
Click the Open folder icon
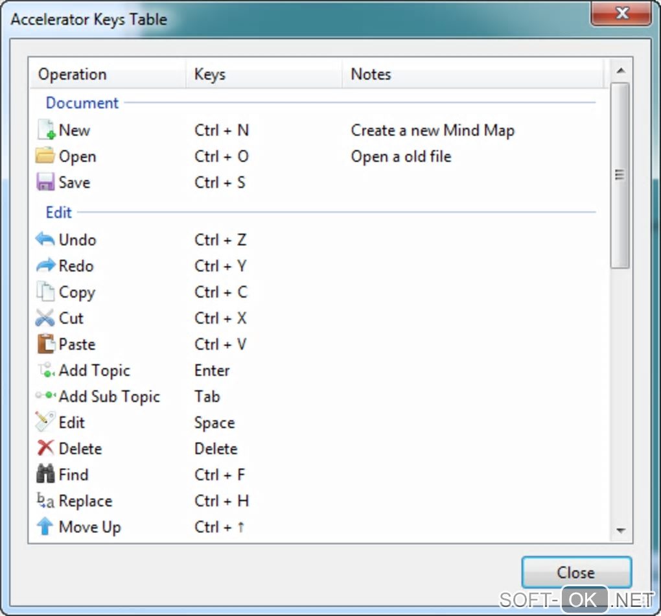tap(45, 156)
